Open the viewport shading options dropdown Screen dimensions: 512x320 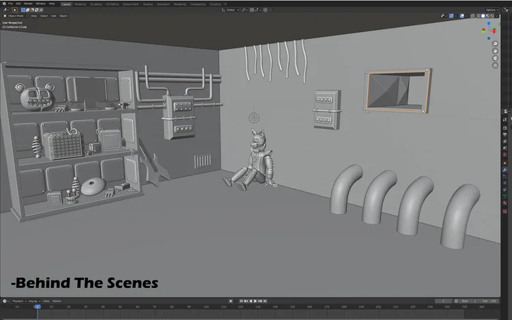pos(497,16)
